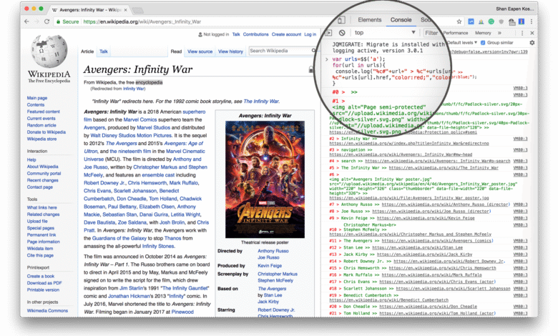The width and height of the screenshot is (558, 336).
Task: Switch to the Memory DevTools tab
Action: click(x=483, y=33)
